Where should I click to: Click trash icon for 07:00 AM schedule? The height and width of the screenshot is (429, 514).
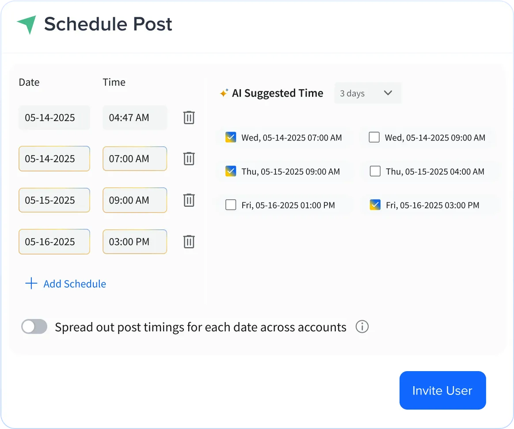189,159
